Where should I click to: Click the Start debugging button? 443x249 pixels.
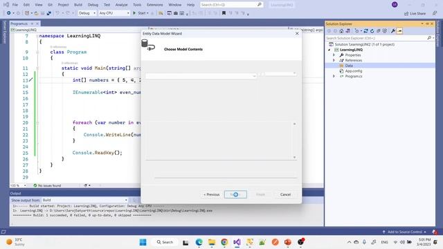click(141, 13)
